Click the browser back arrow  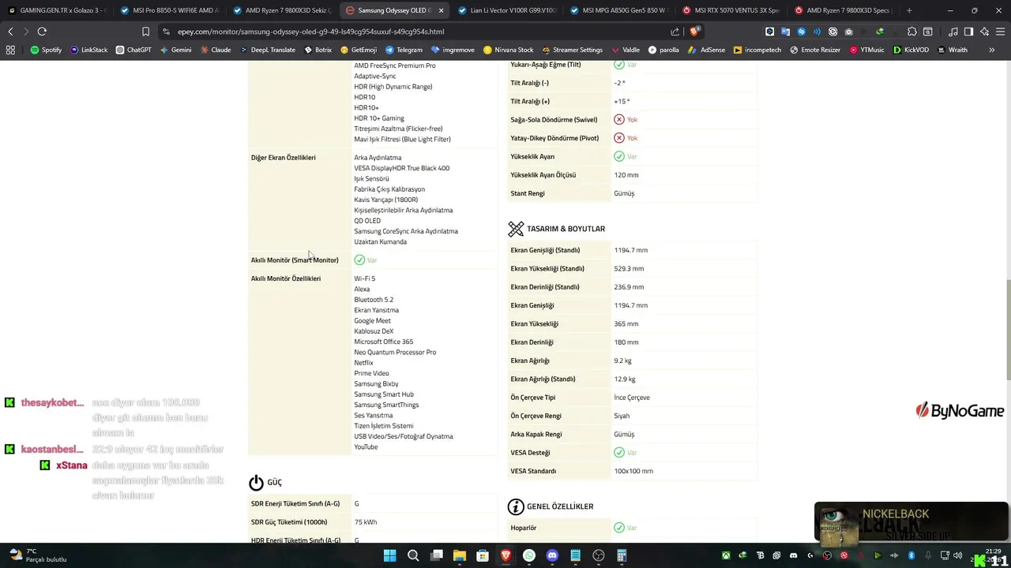coord(10,32)
